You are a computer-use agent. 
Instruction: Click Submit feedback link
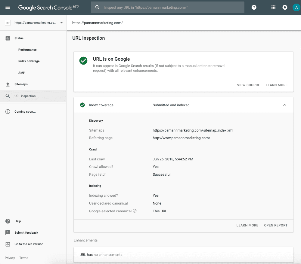26,232
